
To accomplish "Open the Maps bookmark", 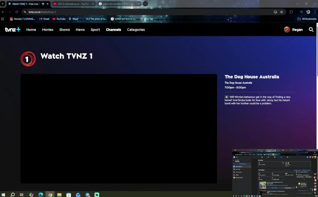I will pos(73,19).
